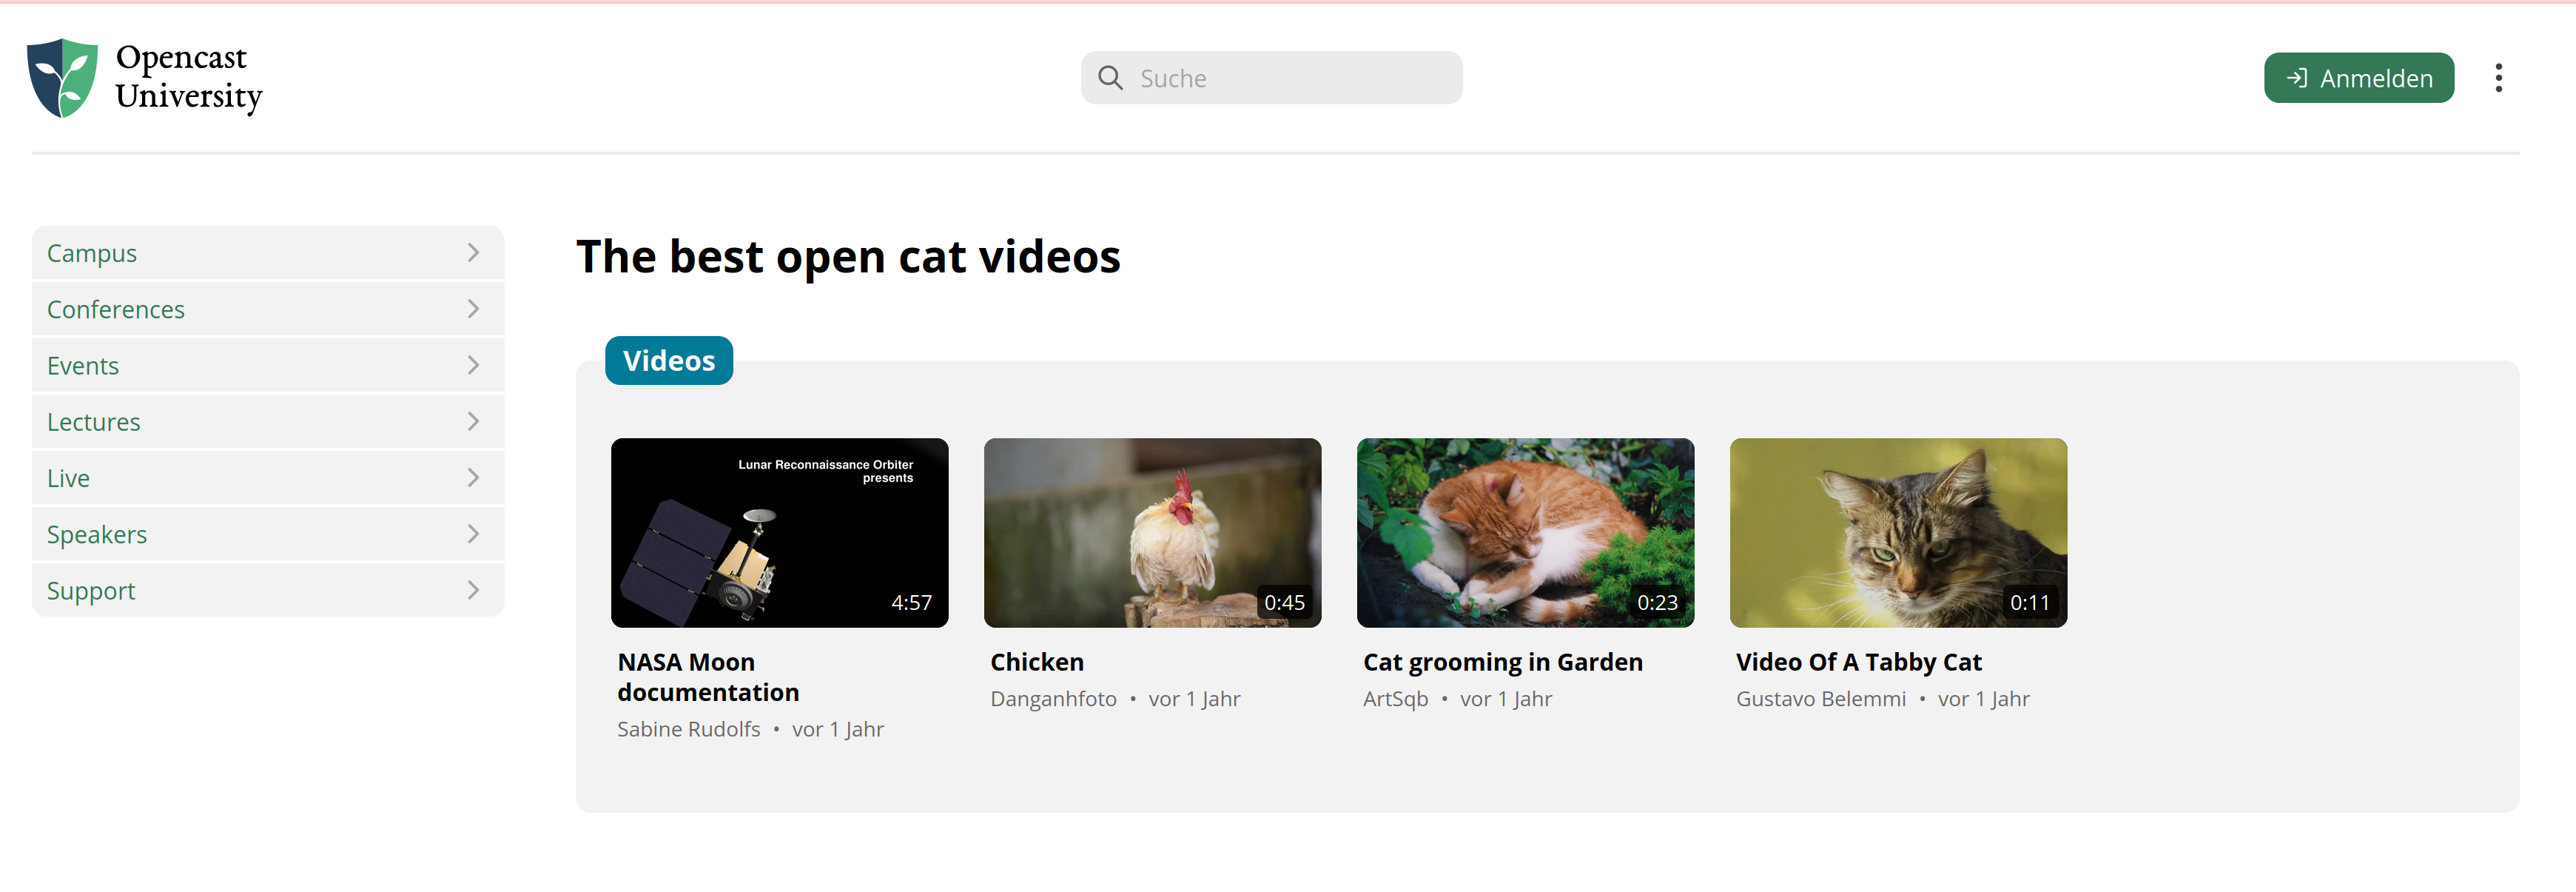This screenshot has height=892, width=2576.
Task: Click the author name Gustavo Belemmi
Action: point(1821,698)
